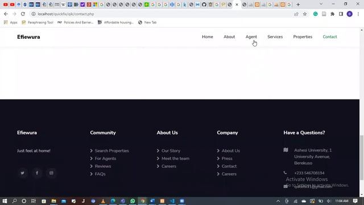Open the Agent nav item
This screenshot has height=205, width=364.
point(251,36)
